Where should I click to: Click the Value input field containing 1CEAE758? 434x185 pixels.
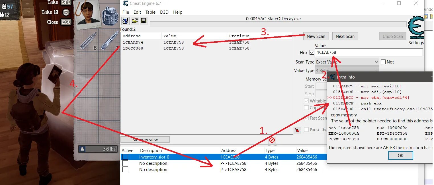(x=369, y=52)
